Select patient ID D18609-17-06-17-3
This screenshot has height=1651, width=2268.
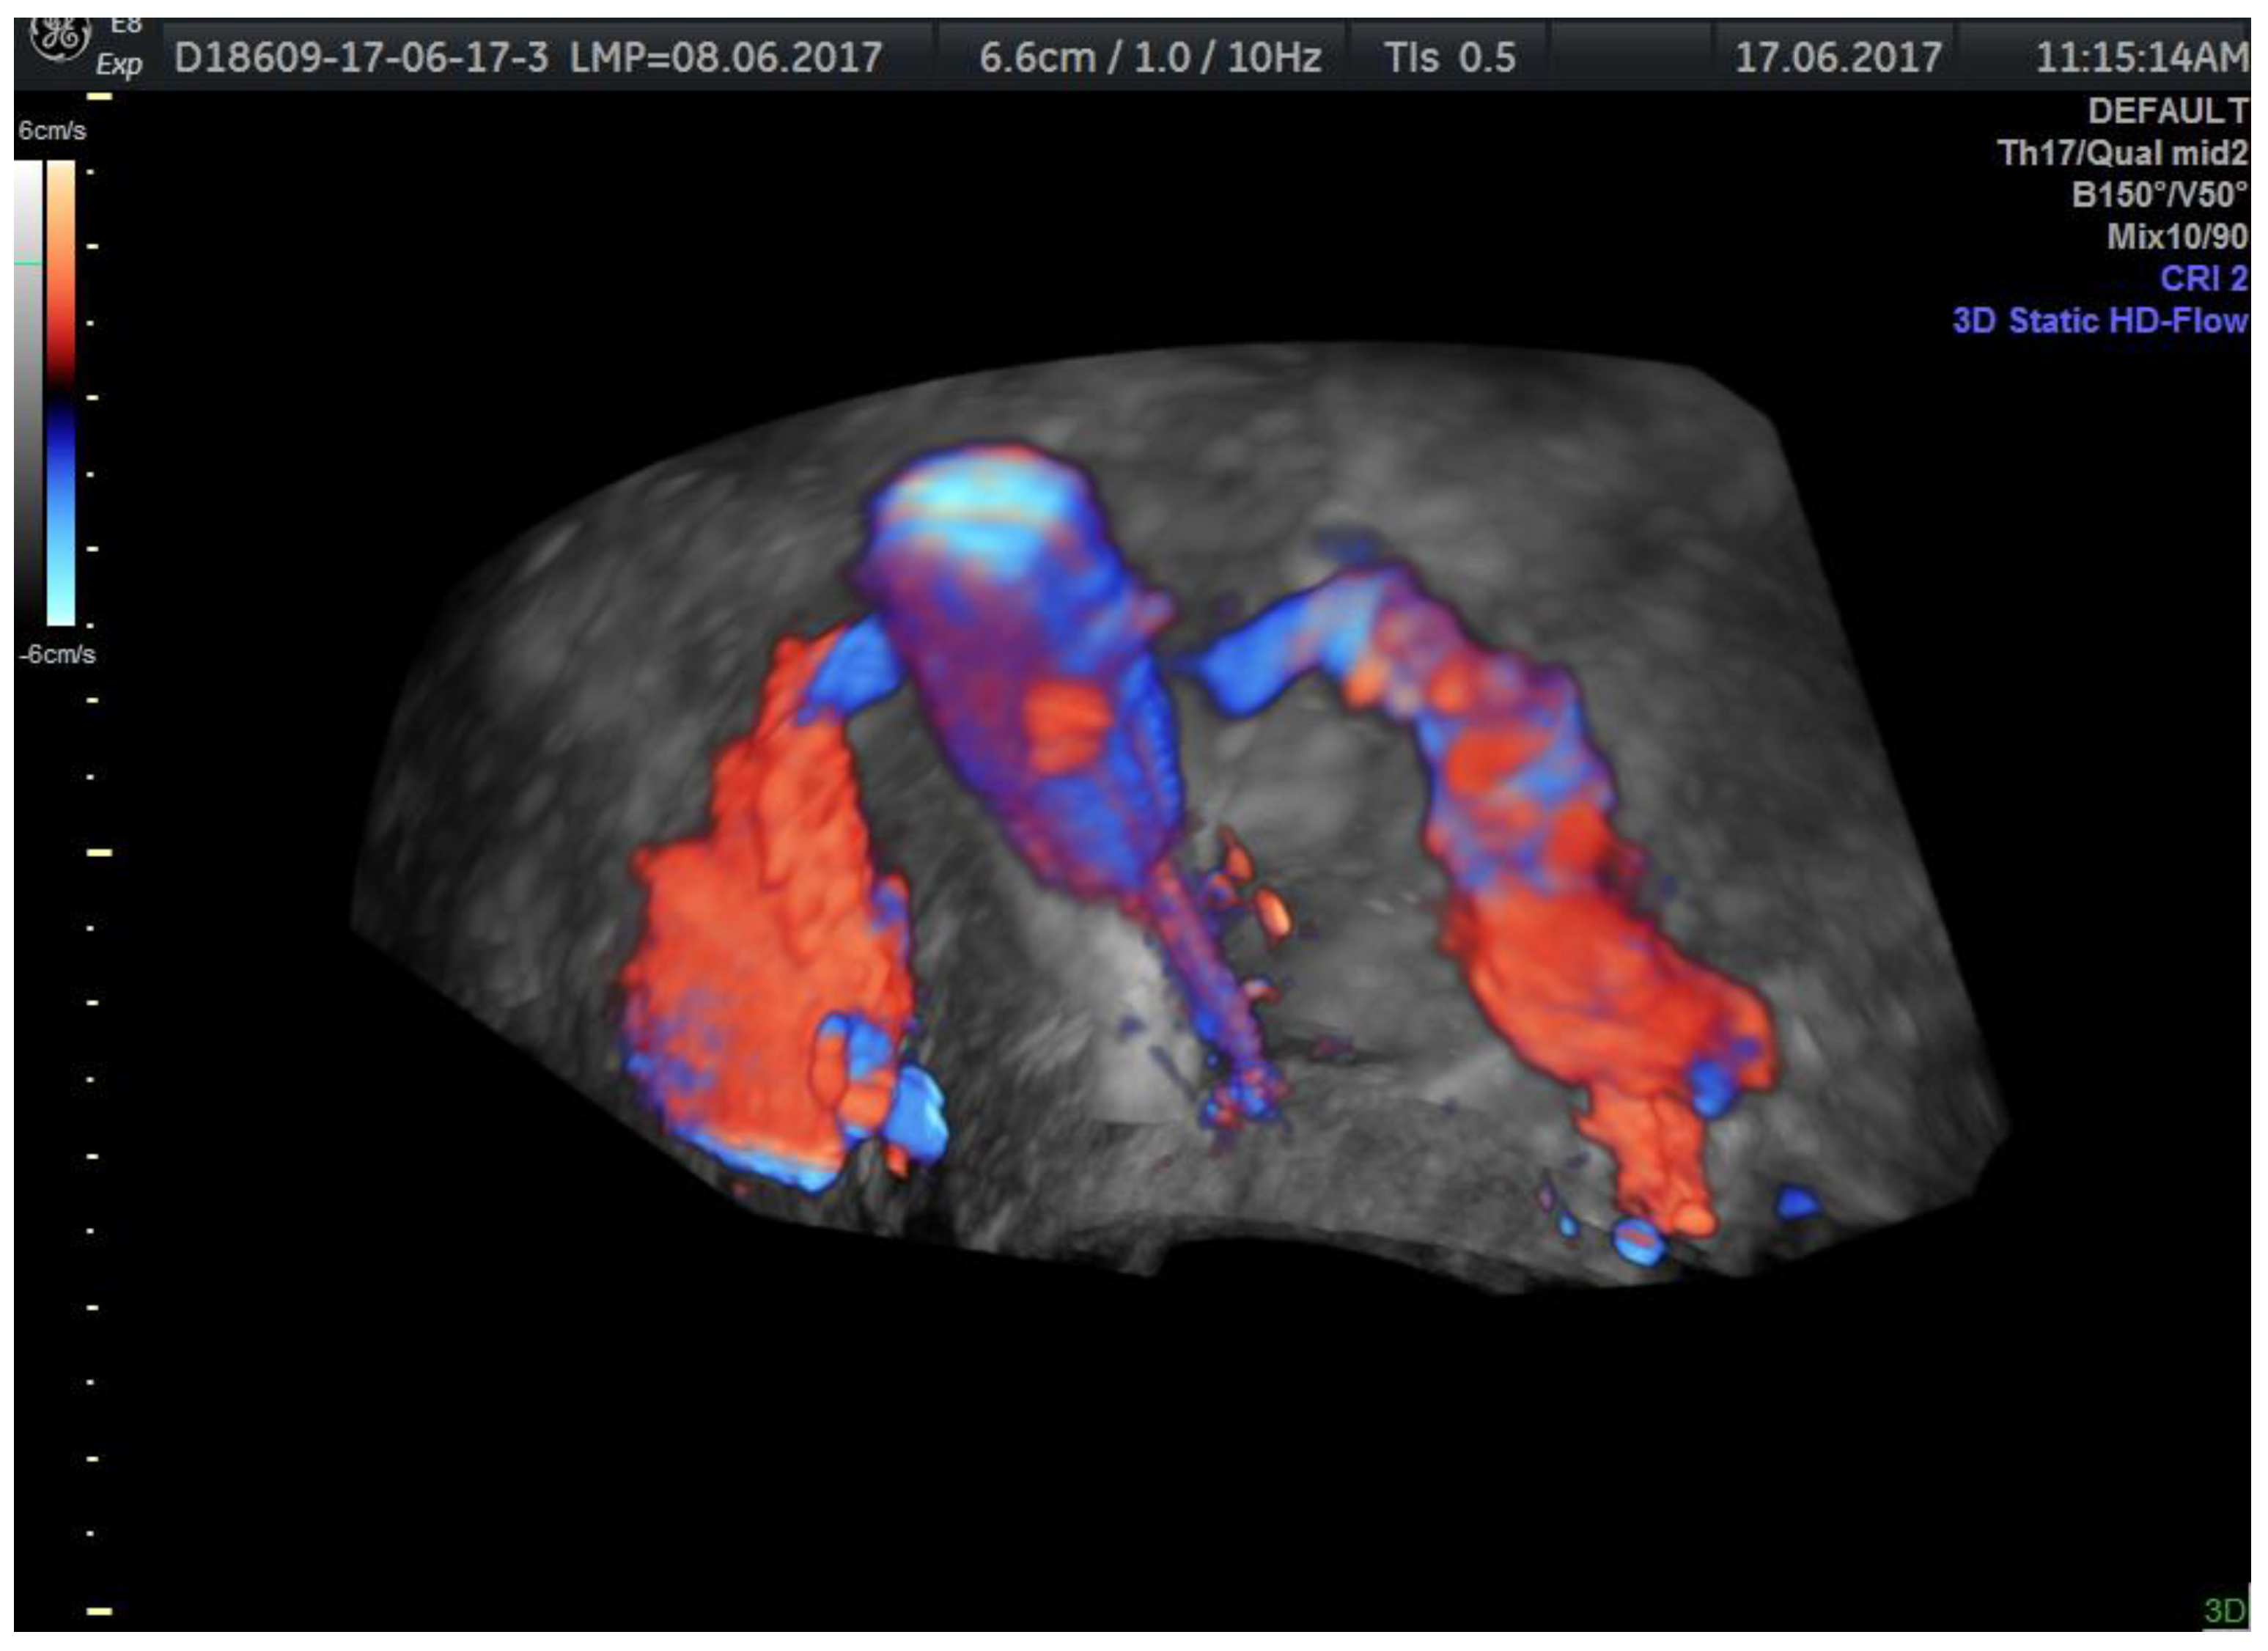pos(361,58)
